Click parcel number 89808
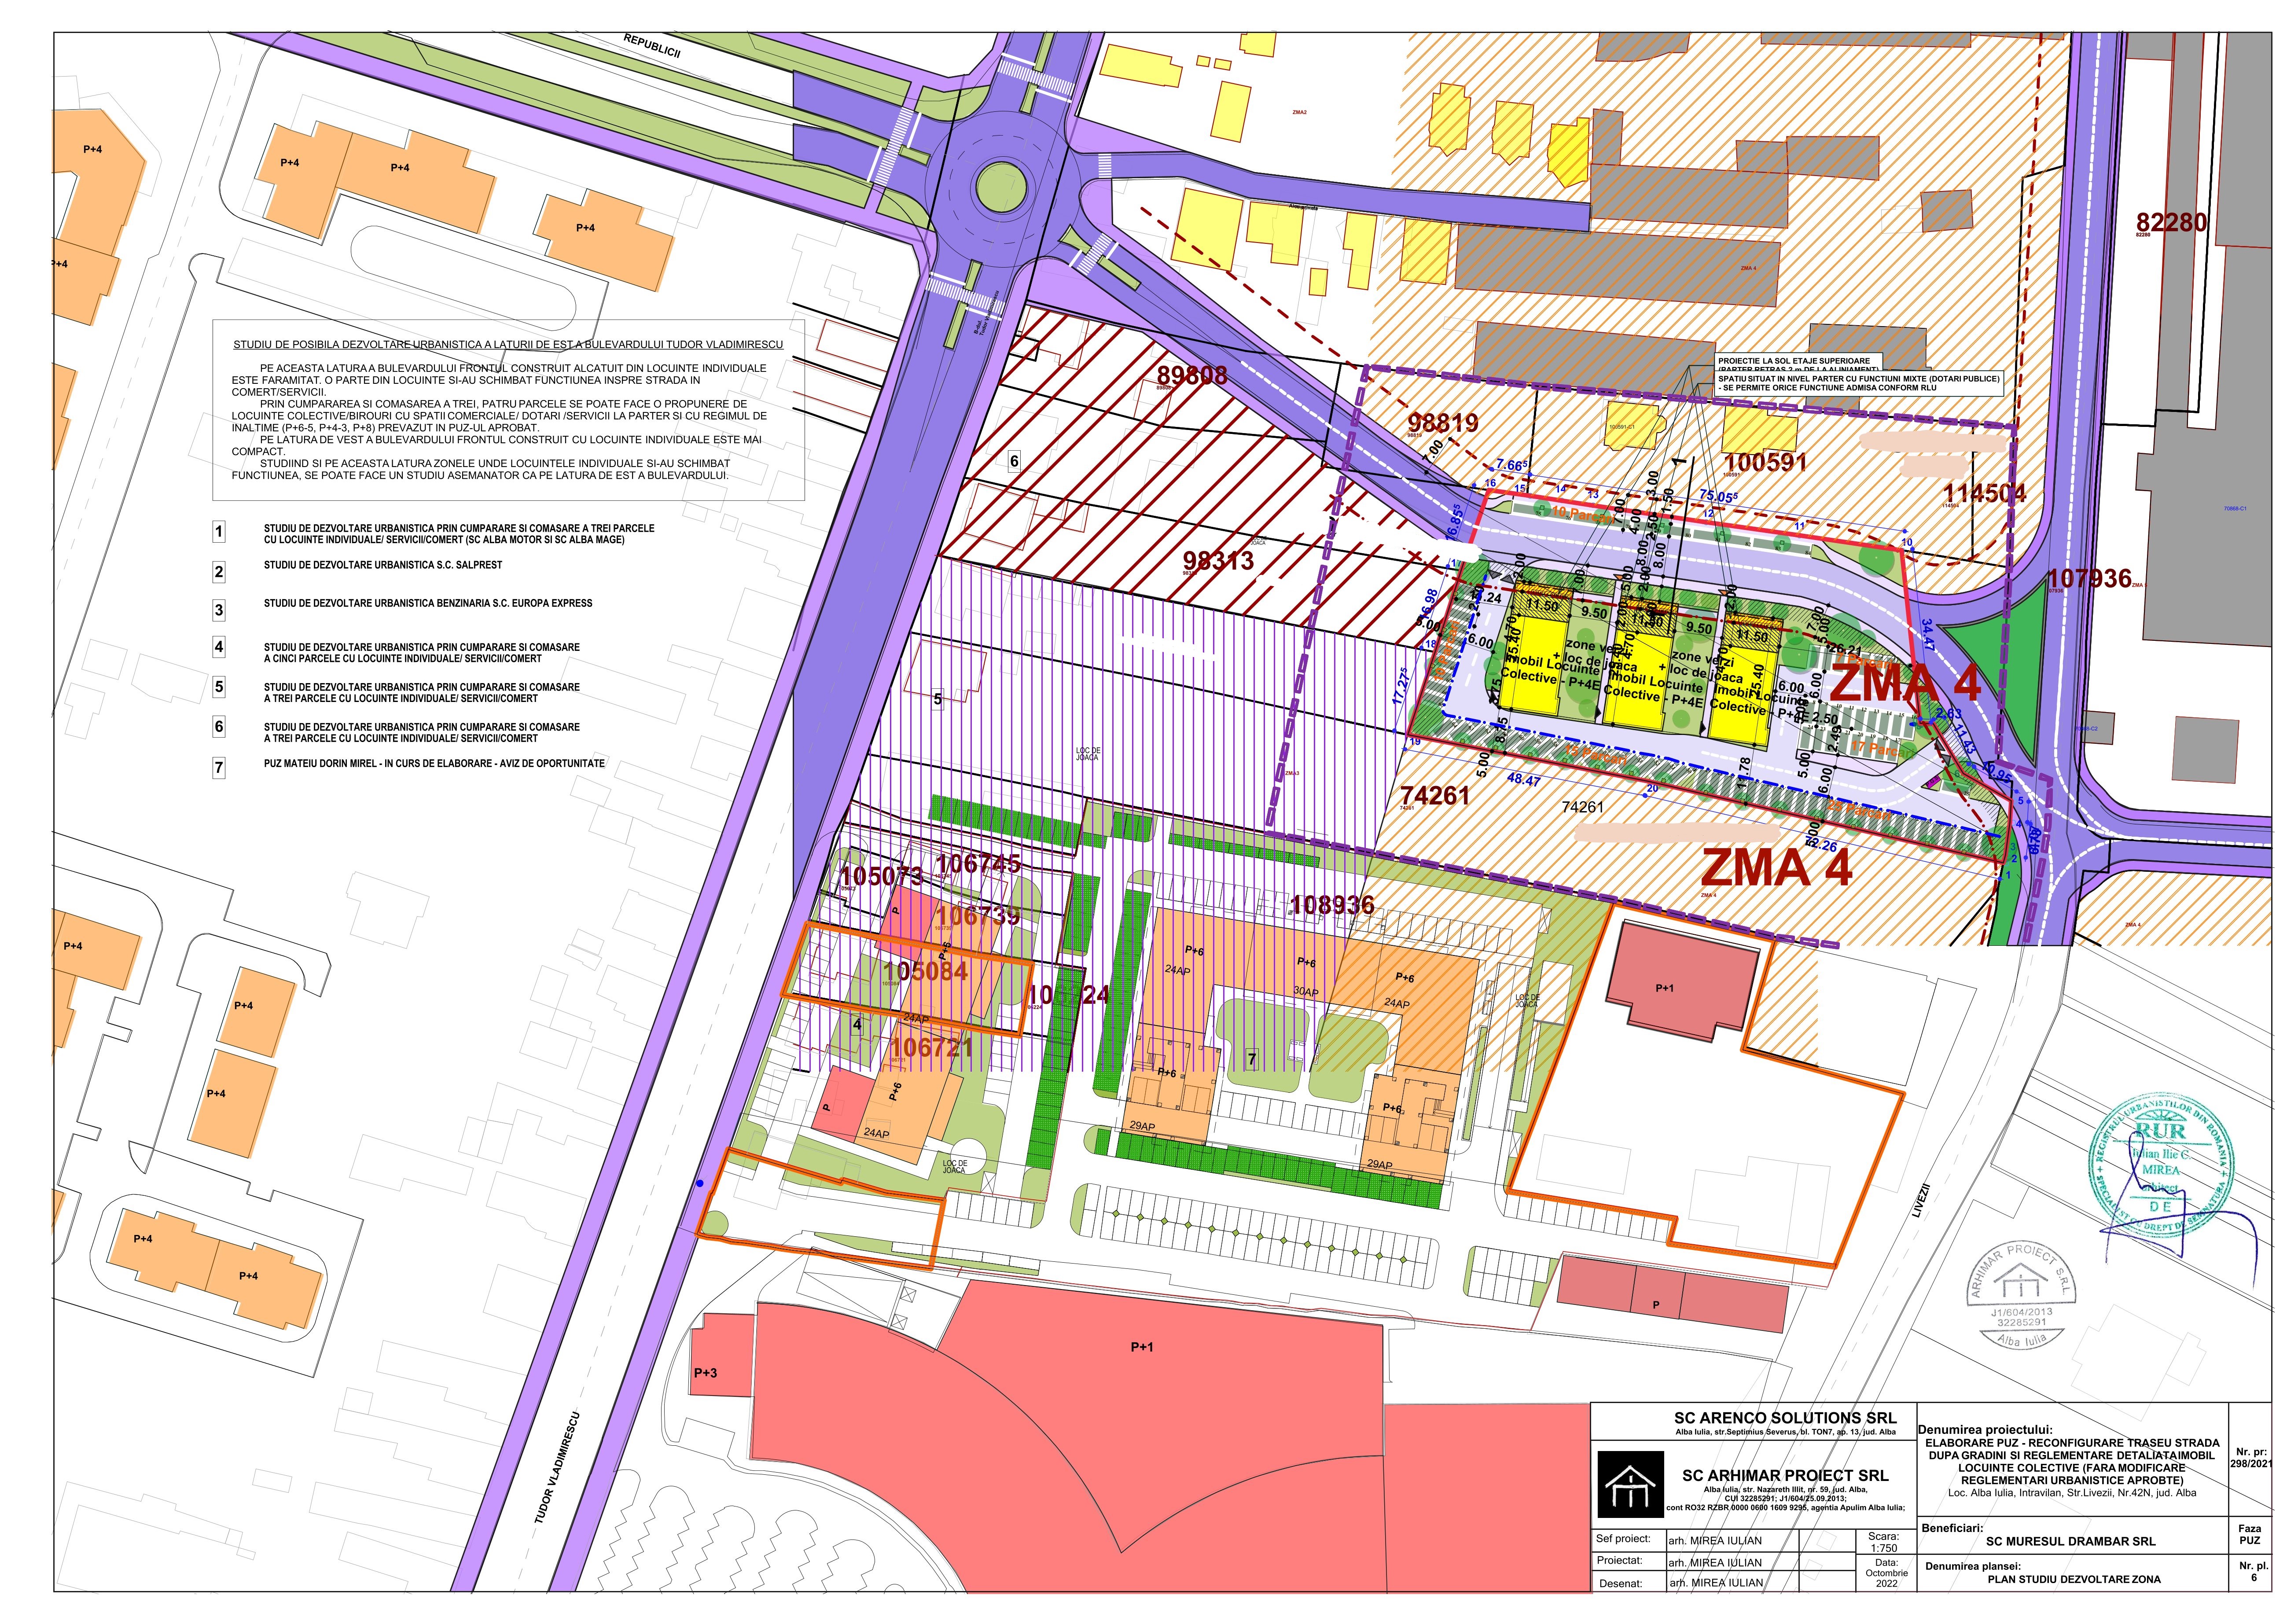The height and width of the screenshot is (1624, 2287). click(x=1192, y=375)
